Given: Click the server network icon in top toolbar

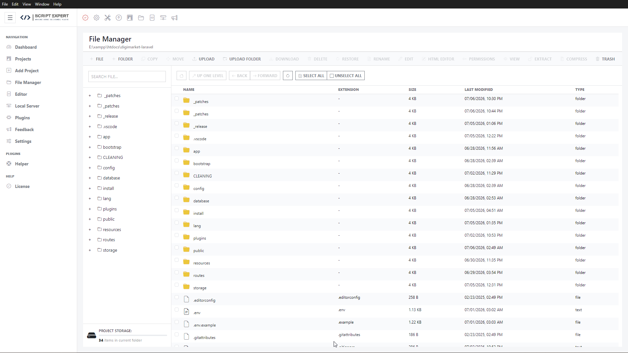Looking at the screenshot, I should point(163,18).
